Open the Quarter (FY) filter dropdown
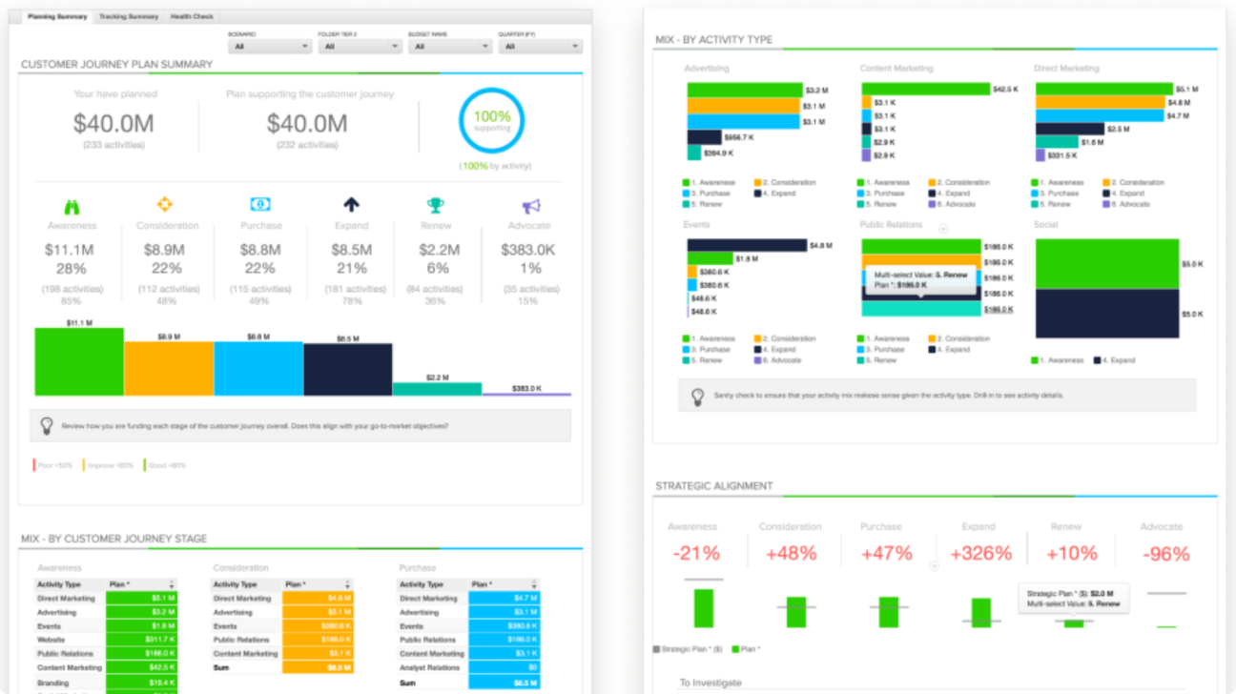Image resolution: width=1236 pixels, height=694 pixels. 540,46
